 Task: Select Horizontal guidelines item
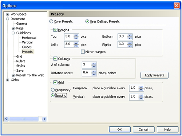(x=29, y=38)
